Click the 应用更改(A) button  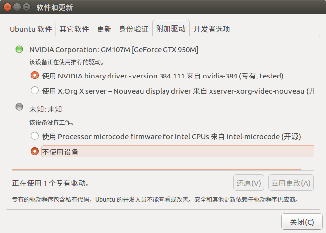tap(291, 183)
